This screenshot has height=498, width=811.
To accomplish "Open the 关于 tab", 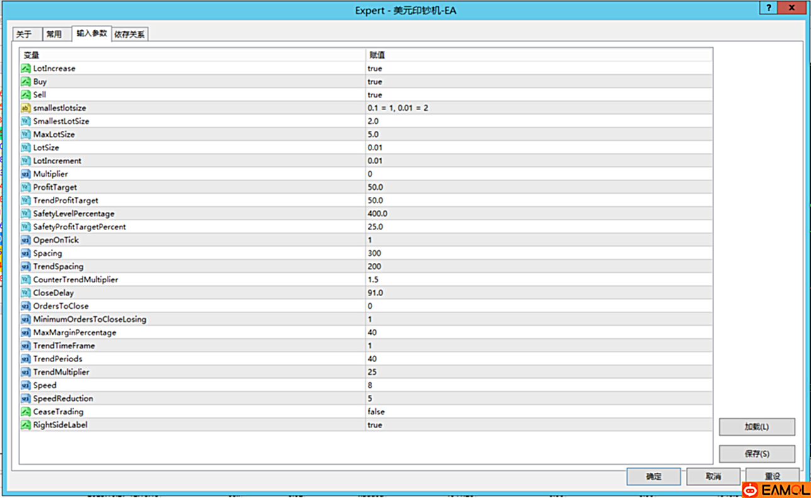I will [25, 35].
